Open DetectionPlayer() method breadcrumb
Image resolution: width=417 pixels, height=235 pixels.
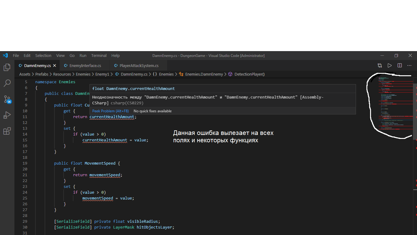click(x=250, y=74)
